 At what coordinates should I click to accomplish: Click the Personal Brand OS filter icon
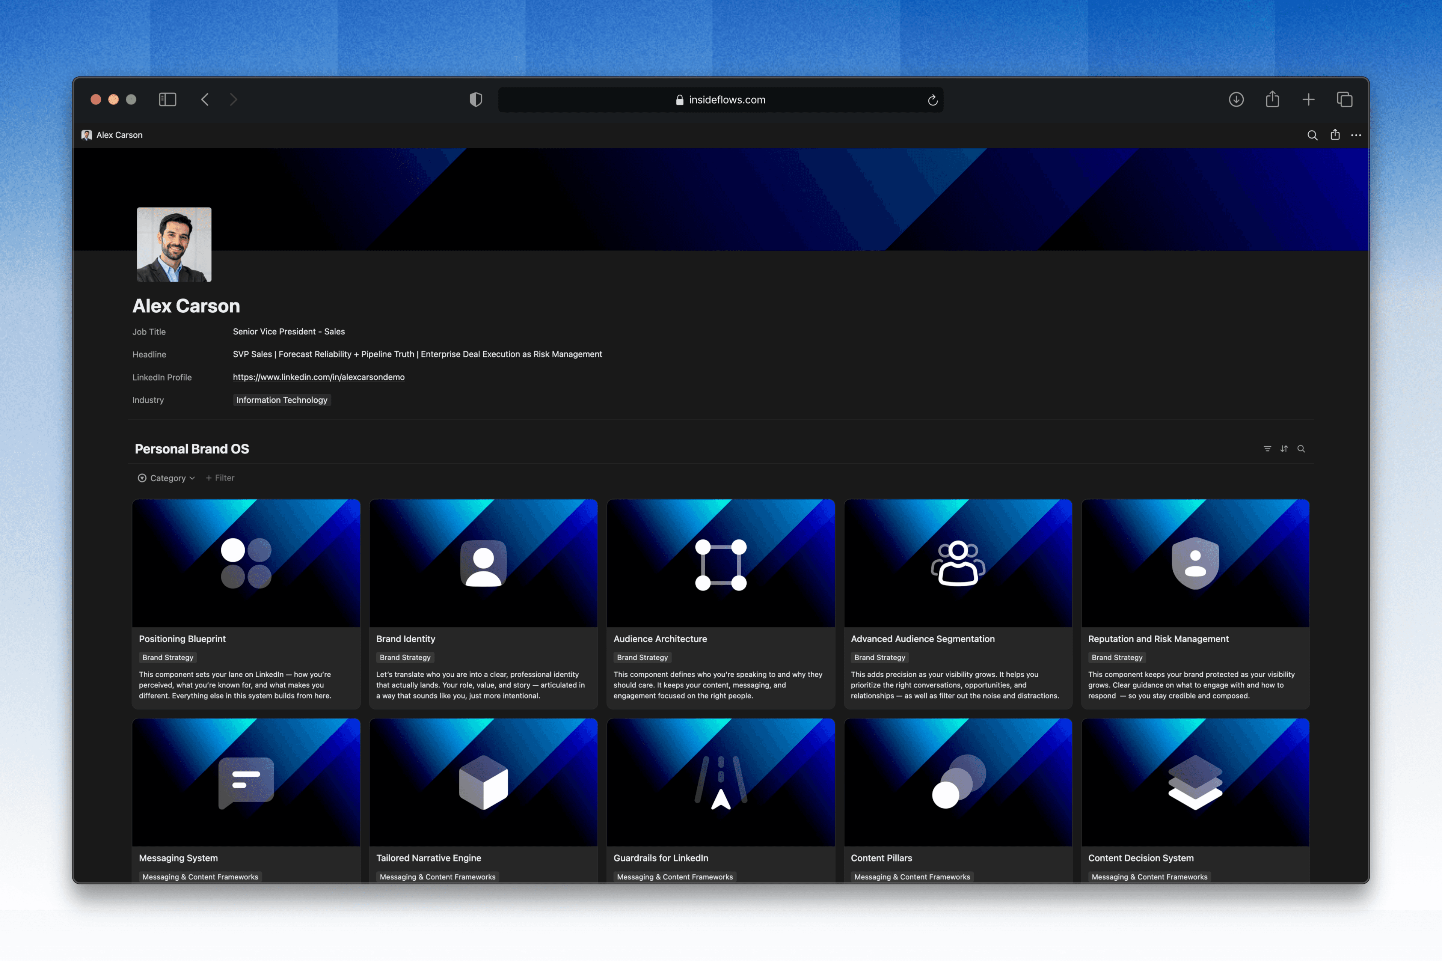(x=1267, y=449)
